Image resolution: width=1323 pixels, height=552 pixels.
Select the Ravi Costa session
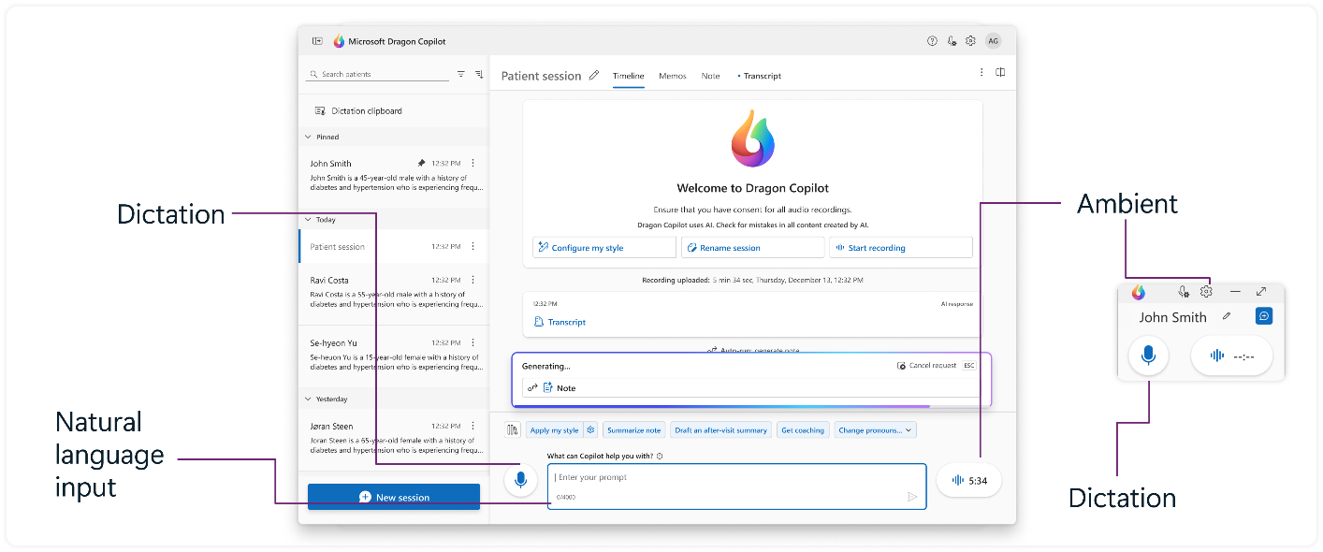[394, 292]
